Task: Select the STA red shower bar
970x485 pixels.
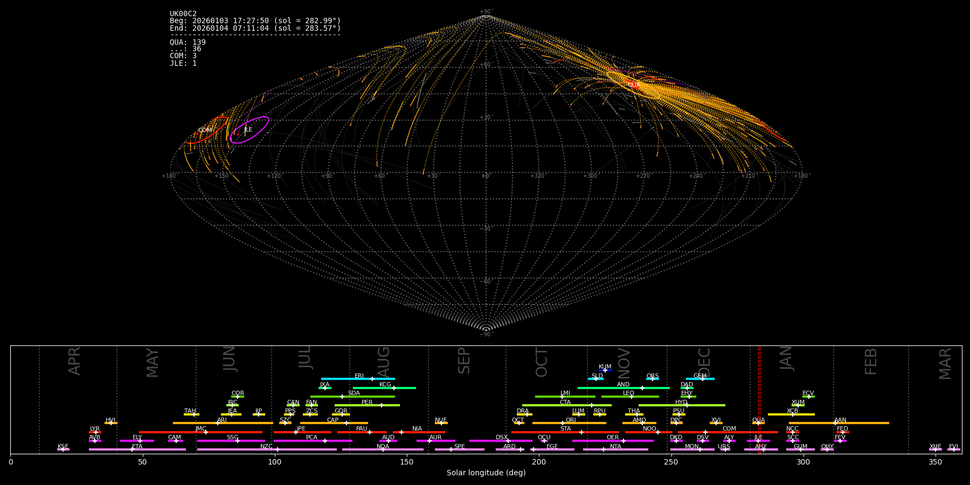Action: tap(565, 432)
